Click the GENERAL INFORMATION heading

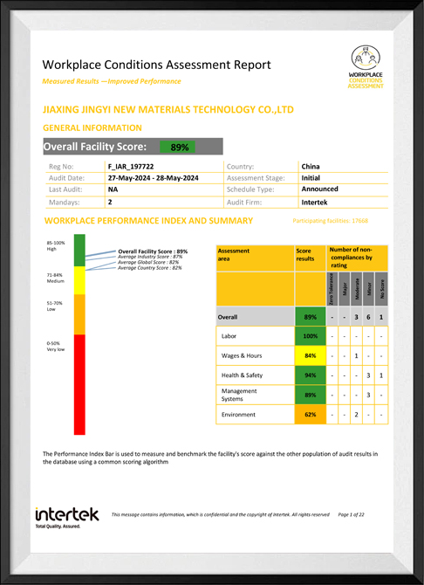[x=92, y=128]
